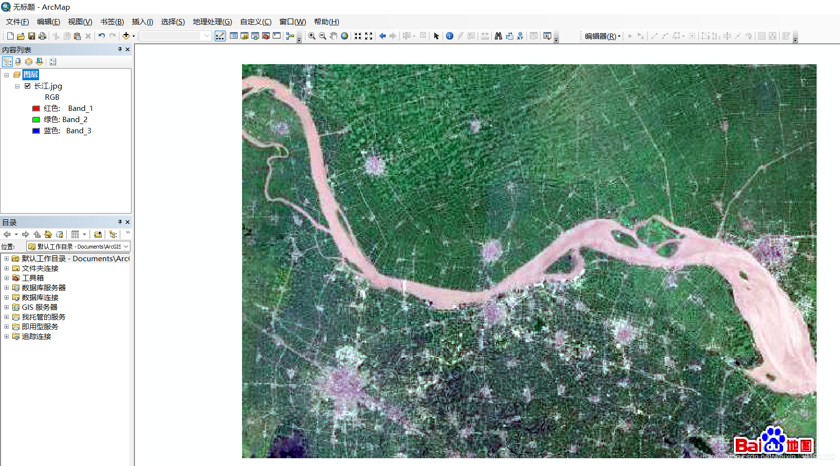Open the 文件(F) menu

click(17, 22)
